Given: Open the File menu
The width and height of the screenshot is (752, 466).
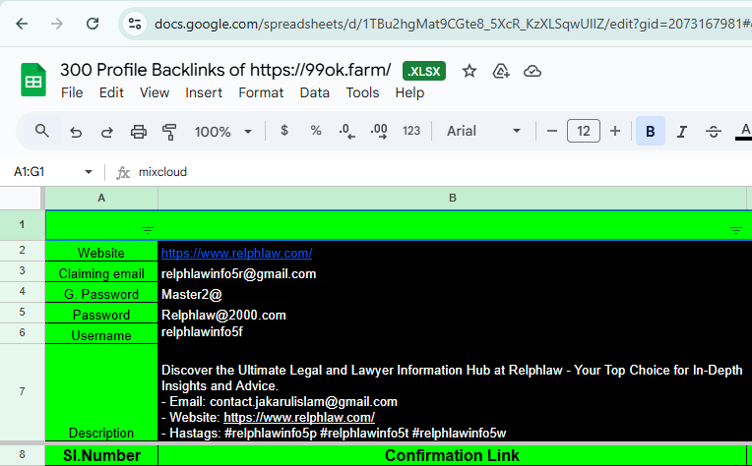Looking at the screenshot, I should point(72,92).
